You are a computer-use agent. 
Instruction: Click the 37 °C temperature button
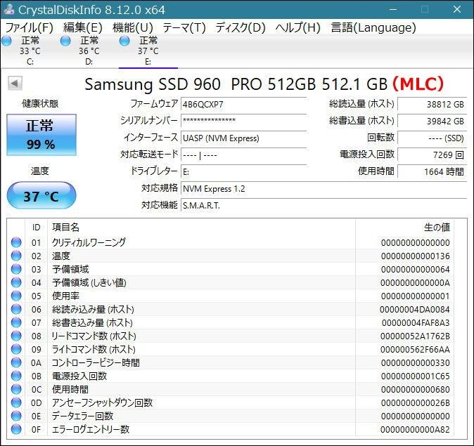pos(41,195)
